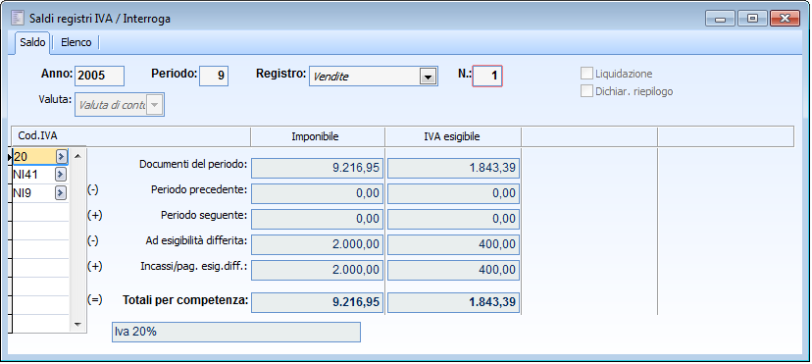Click the N. field showing 1
The height and width of the screenshot is (364, 812).
coord(487,77)
